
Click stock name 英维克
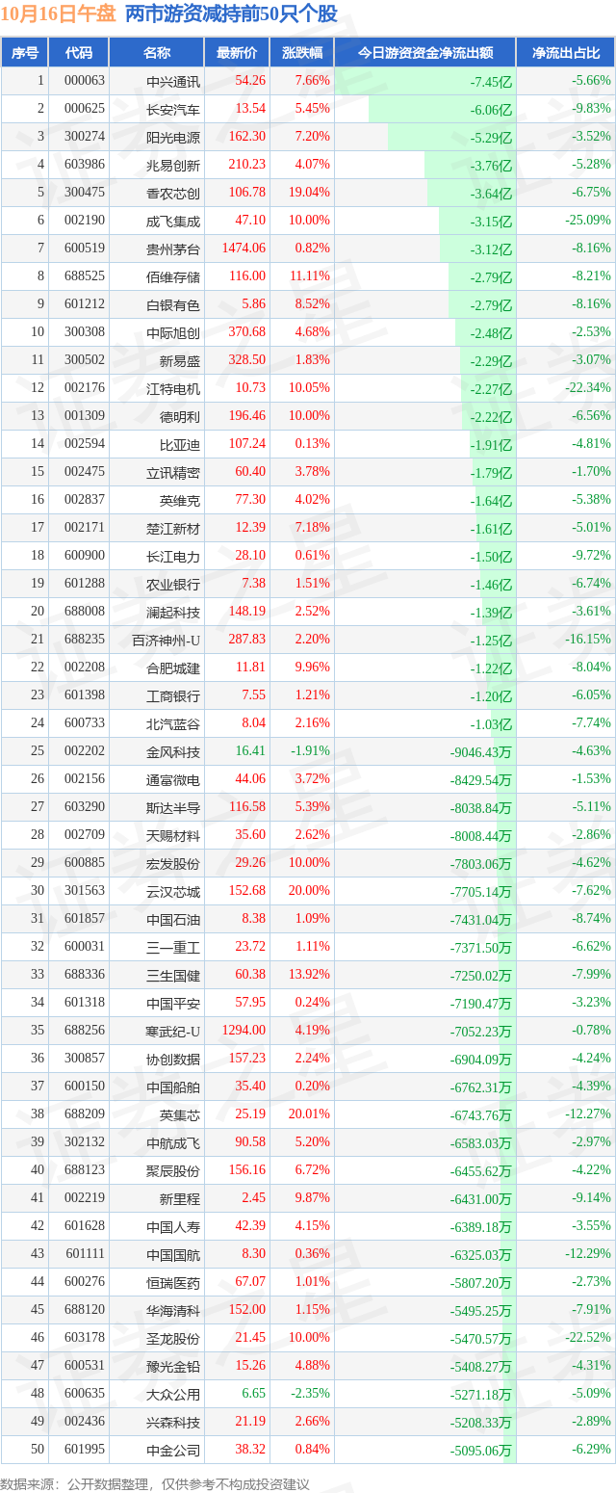(180, 500)
